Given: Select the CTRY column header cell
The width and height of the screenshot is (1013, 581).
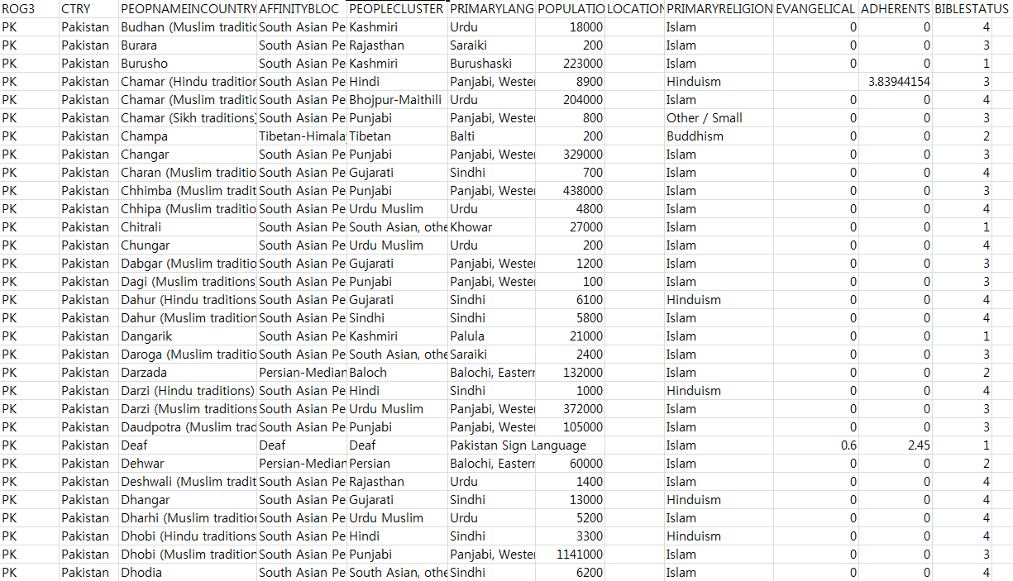Looking at the screenshot, I should tap(88, 9).
